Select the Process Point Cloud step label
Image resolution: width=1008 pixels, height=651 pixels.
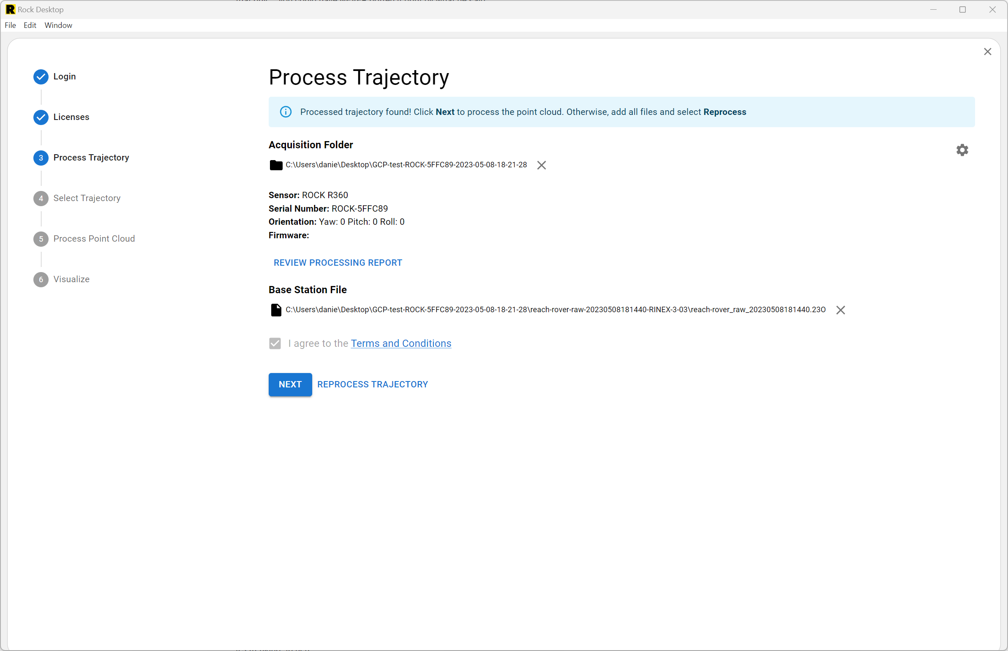click(94, 239)
